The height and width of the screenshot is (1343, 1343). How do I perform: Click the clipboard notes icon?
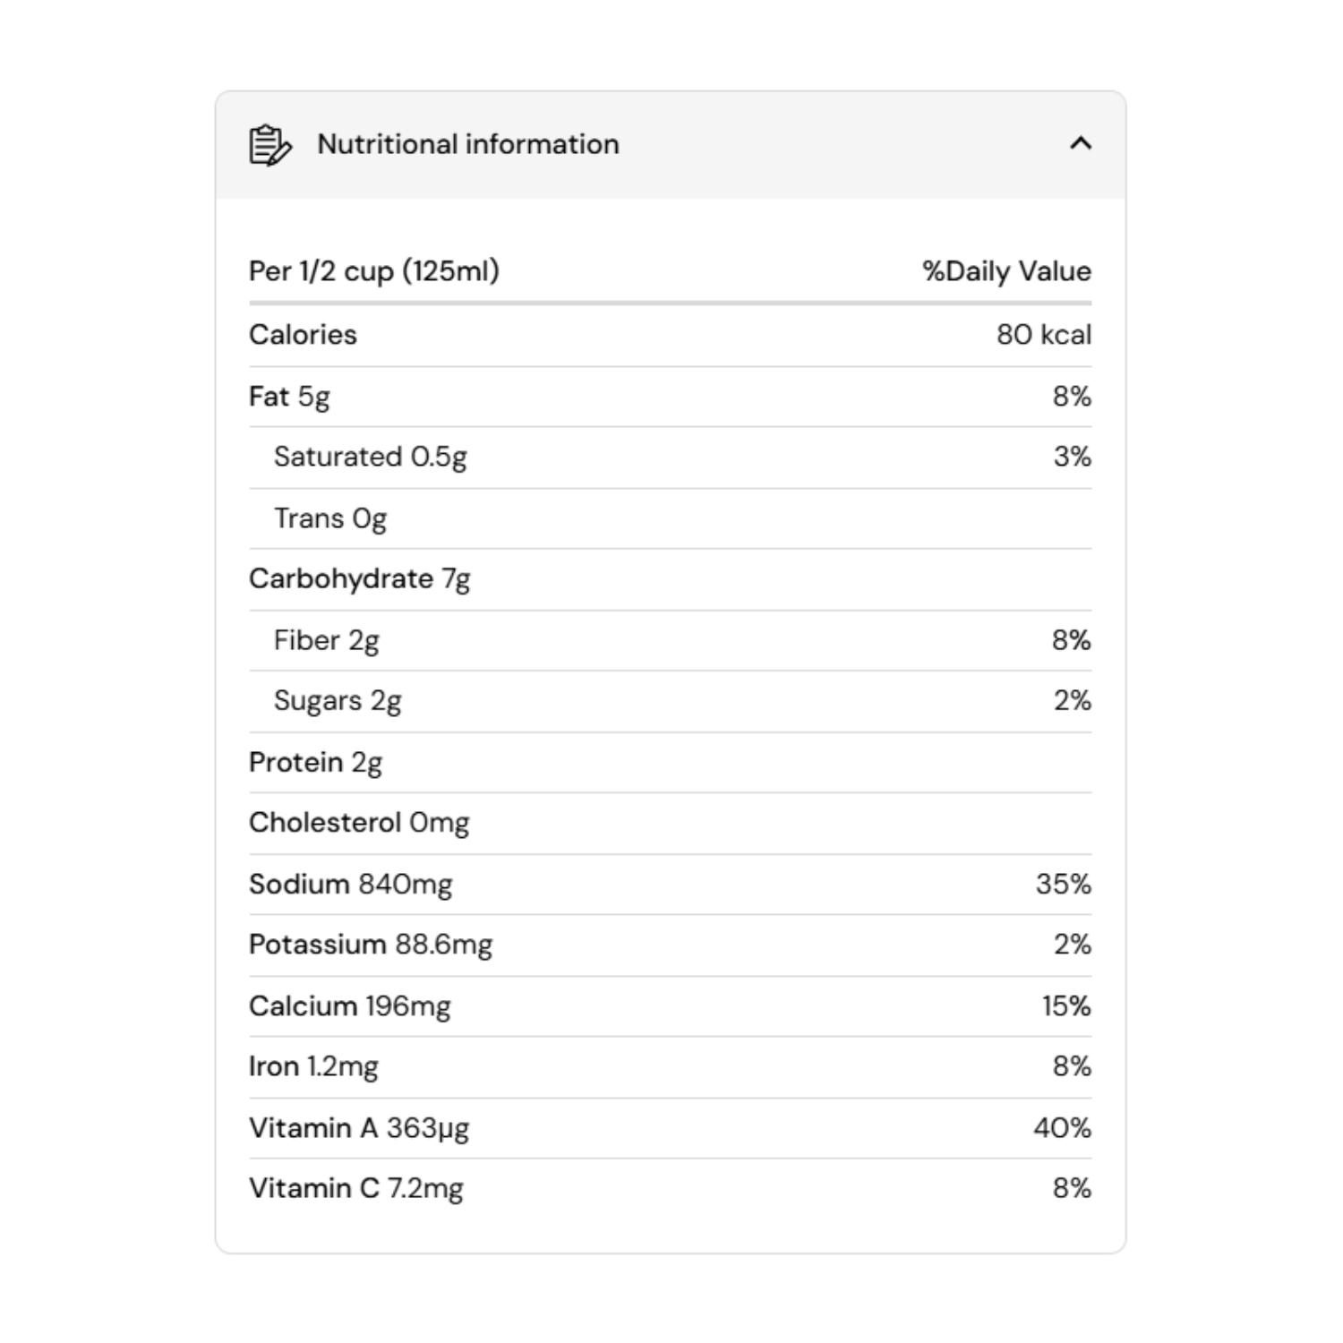[x=269, y=145]
